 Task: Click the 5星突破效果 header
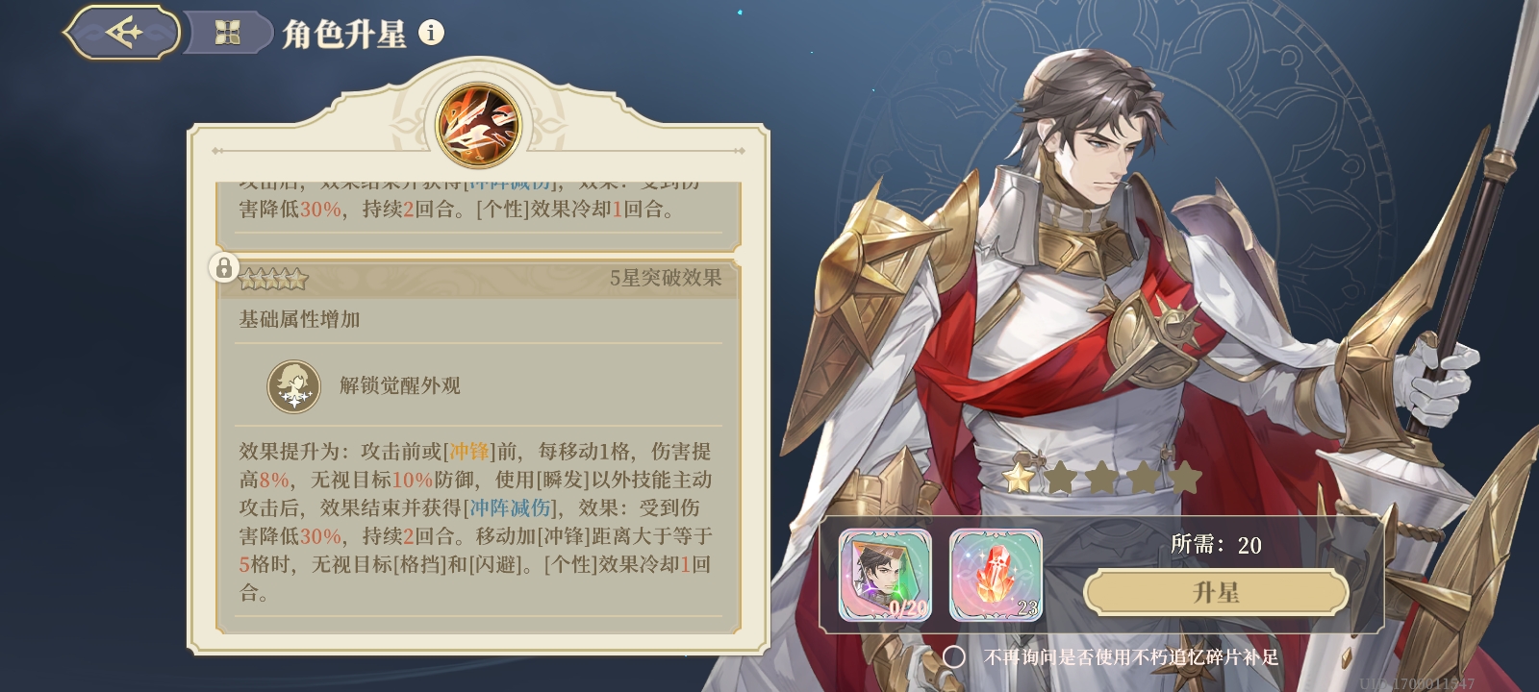coord(666,278)
